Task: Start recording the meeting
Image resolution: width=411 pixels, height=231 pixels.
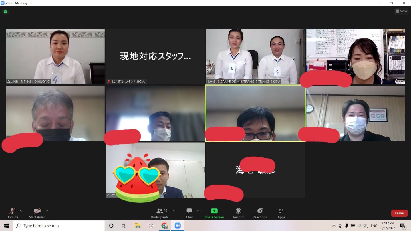Action: point(238,213)
